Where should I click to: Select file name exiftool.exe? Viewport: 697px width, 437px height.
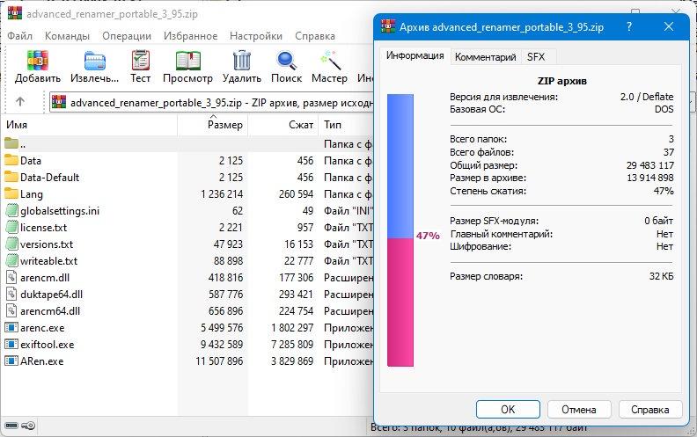click(48, 344)
